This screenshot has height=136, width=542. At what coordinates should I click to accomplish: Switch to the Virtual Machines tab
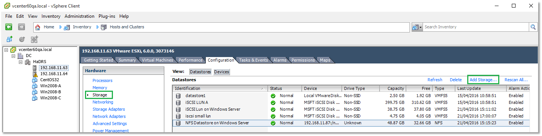click(x=158, y=60)
